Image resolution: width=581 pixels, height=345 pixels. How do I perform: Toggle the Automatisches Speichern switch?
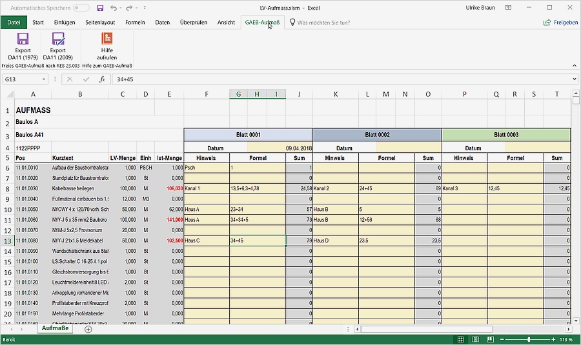click(x=81, y=8)
